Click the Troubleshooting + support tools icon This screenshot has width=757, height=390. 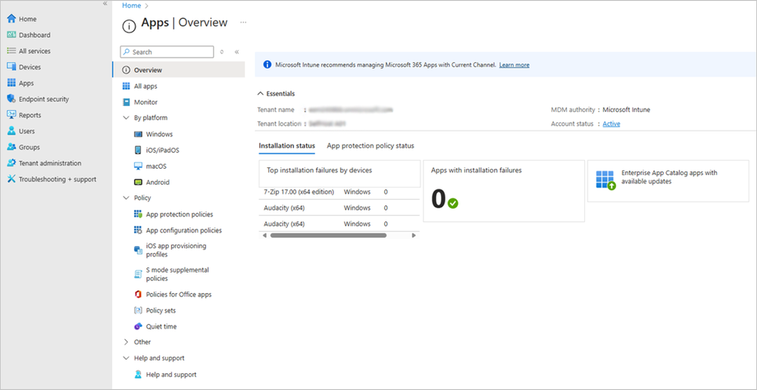pyautogui.click(x=11, y=179)
